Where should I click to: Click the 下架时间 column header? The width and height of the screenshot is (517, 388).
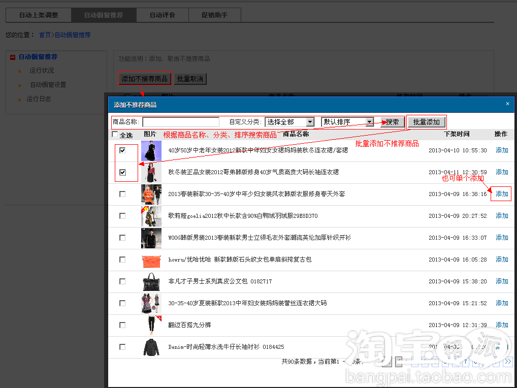[457, 134]
